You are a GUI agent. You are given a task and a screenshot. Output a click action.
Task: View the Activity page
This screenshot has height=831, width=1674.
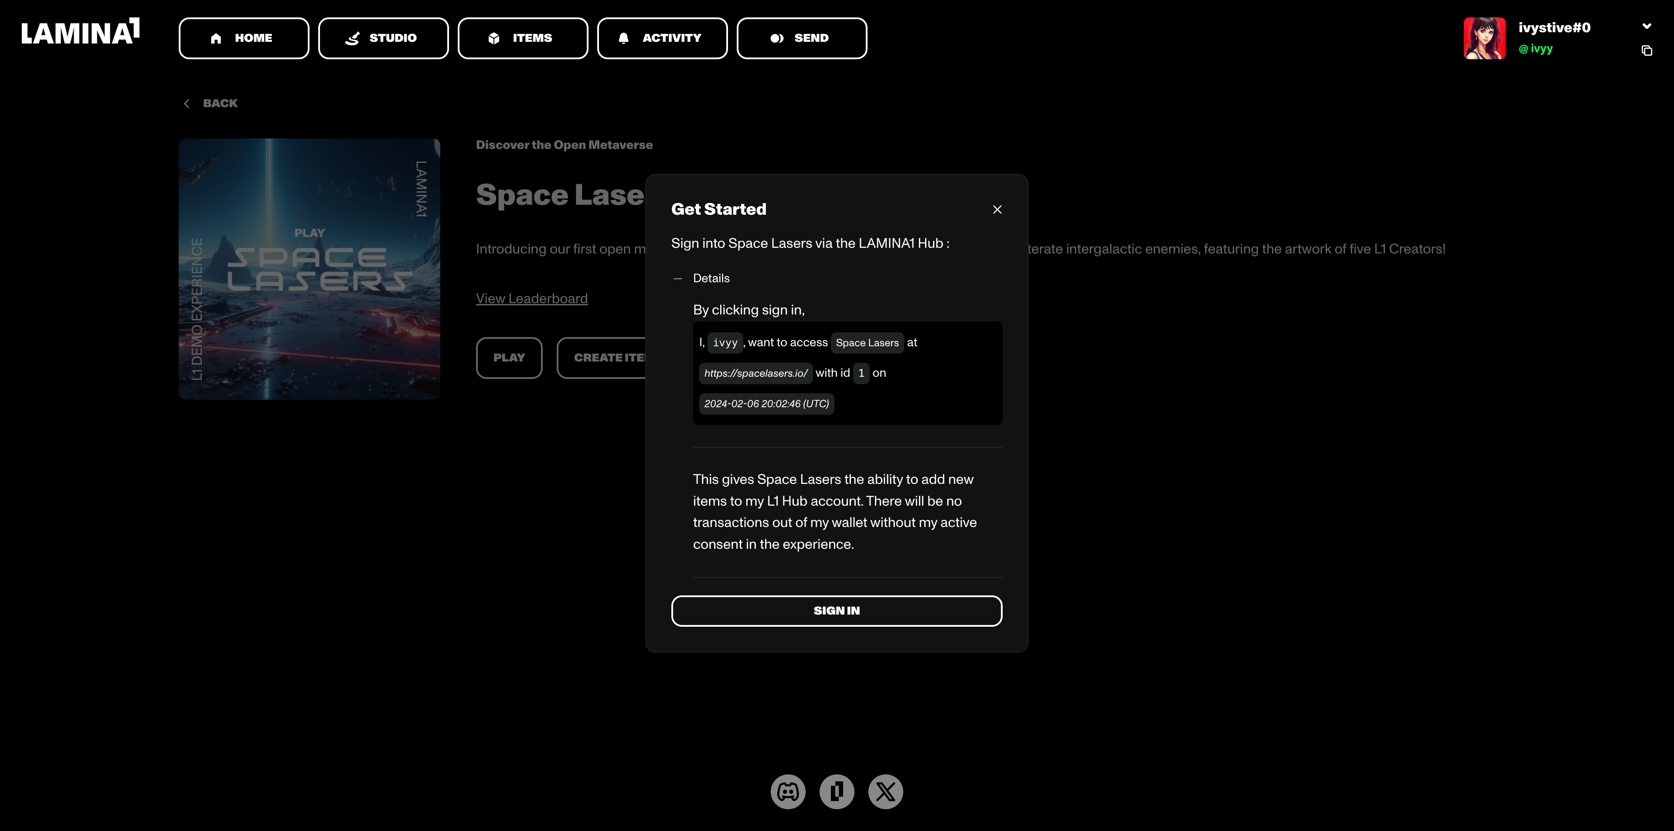[662, 38]
